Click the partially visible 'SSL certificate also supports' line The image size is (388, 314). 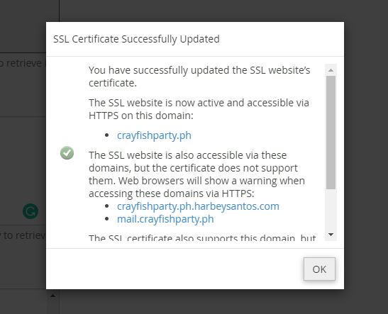(x=202, y=238)
